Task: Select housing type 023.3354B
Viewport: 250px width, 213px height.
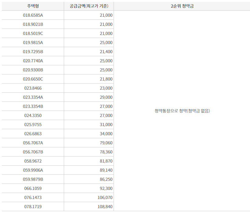Action: pos(33,106)
